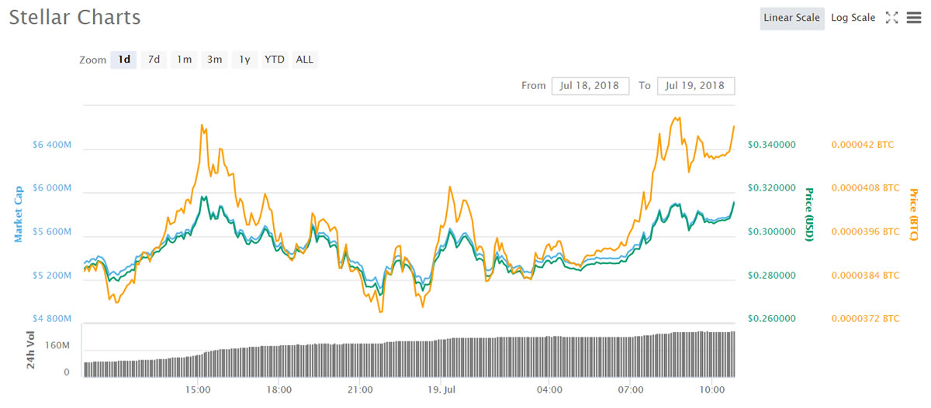
Task: Click the Price (BTC) axis title
Action: (x=913, y=214)
